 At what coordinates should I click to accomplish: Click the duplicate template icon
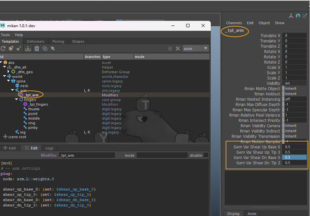[45, 48]
